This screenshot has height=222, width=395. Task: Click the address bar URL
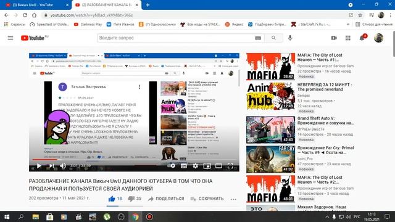91,15
